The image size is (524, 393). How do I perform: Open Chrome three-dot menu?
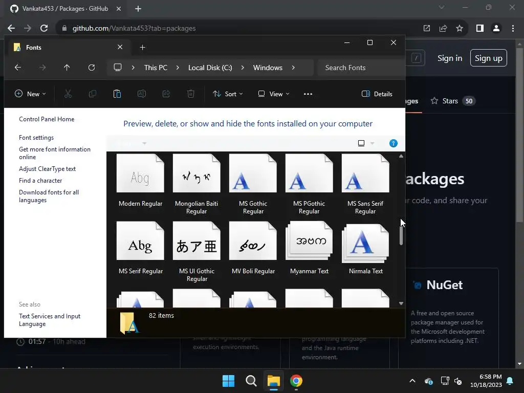[513, 28]
